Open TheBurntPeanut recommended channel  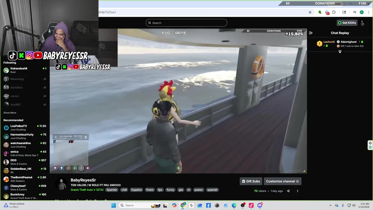tap(25, 179)
